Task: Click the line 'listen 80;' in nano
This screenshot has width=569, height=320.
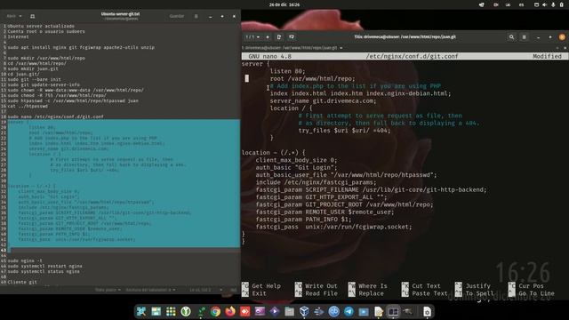Action: [x=287, y=71]
